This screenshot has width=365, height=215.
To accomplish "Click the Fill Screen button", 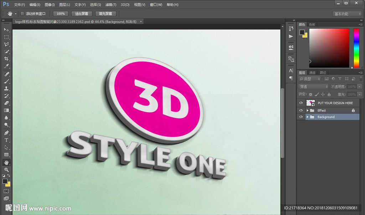I will [106, 14].
